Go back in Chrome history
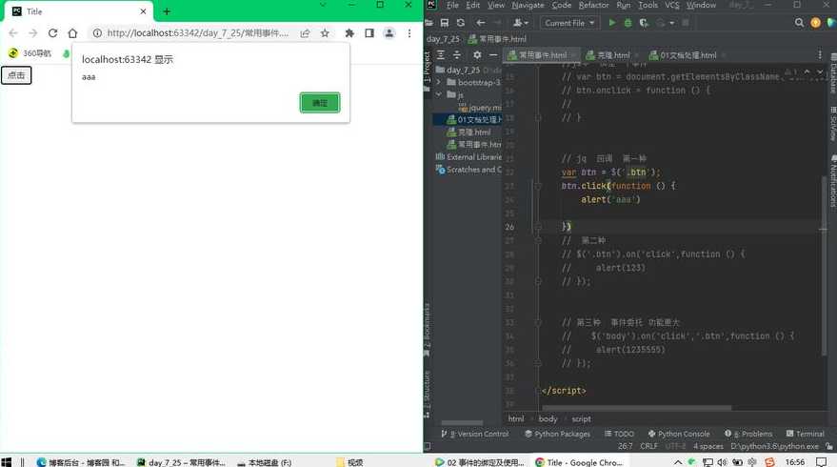This screenshot has height=467, width=837. (x=13, y=33)
